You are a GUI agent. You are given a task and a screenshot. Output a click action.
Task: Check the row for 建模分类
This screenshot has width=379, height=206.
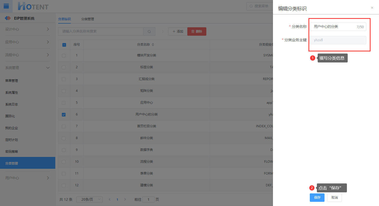[x=64, y=186]
